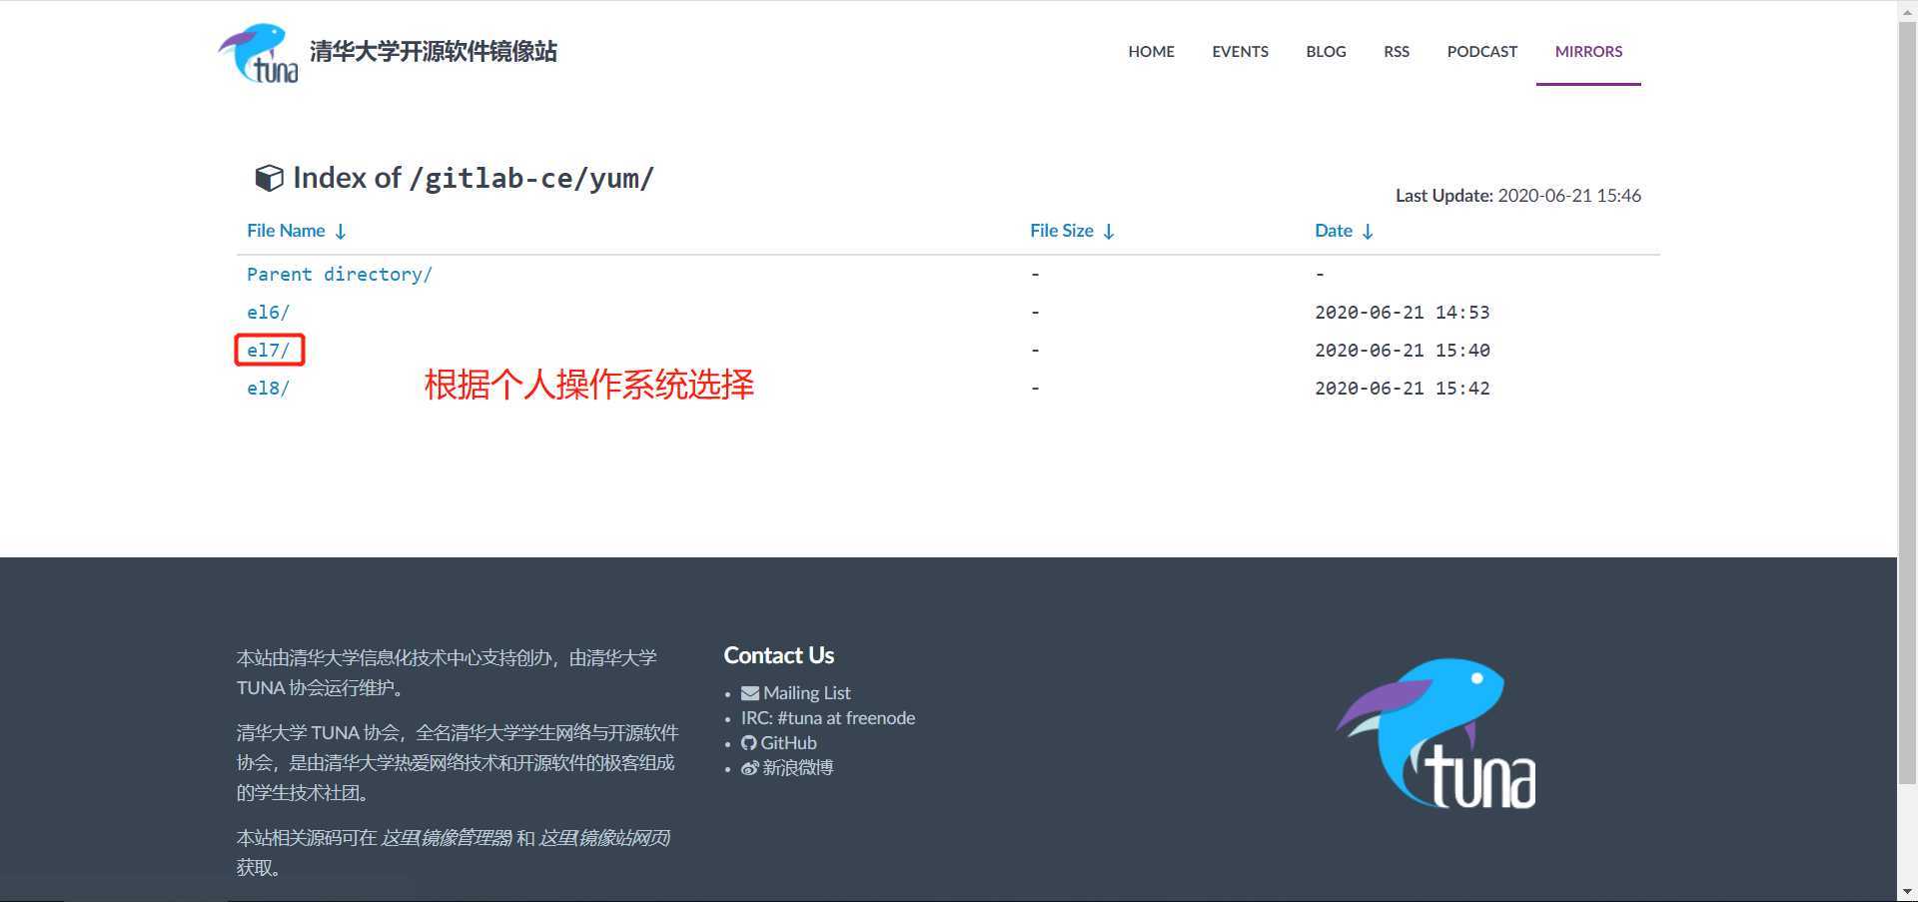1918x902 pixels.
Task: Sort the listing by Date
Action: pyautogui.click(x=1333, y=231)
